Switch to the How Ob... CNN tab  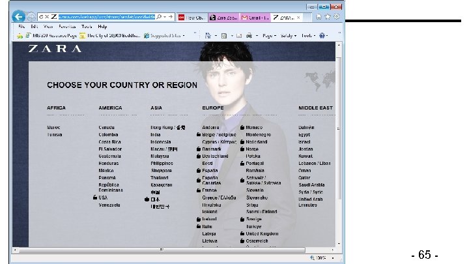[x=192, y=18]
